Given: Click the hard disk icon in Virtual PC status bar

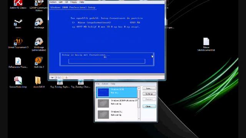Looking at the screenshot, I should (52, 77).
